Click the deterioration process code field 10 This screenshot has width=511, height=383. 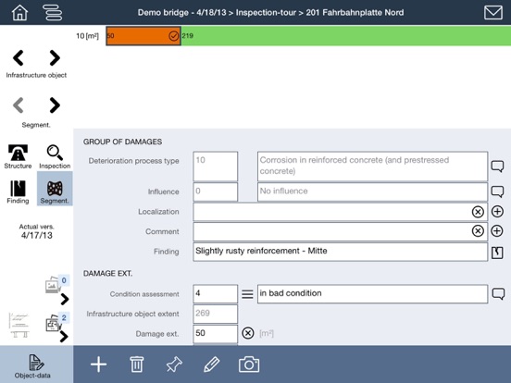click(x=216, y=167)
